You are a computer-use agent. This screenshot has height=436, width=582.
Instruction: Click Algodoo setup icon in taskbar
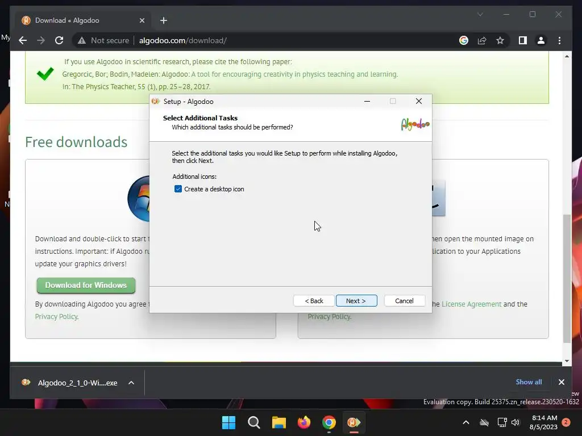pos(354,422)
